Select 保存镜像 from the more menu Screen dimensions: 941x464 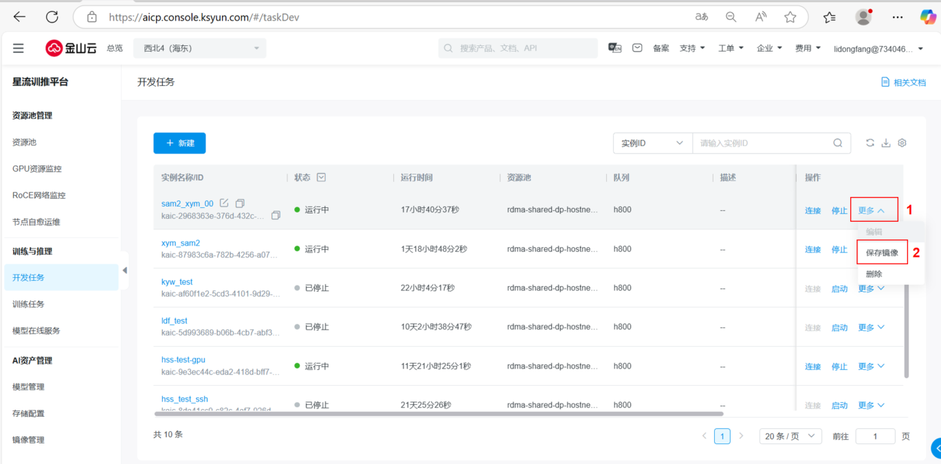[x=882, y=253]
